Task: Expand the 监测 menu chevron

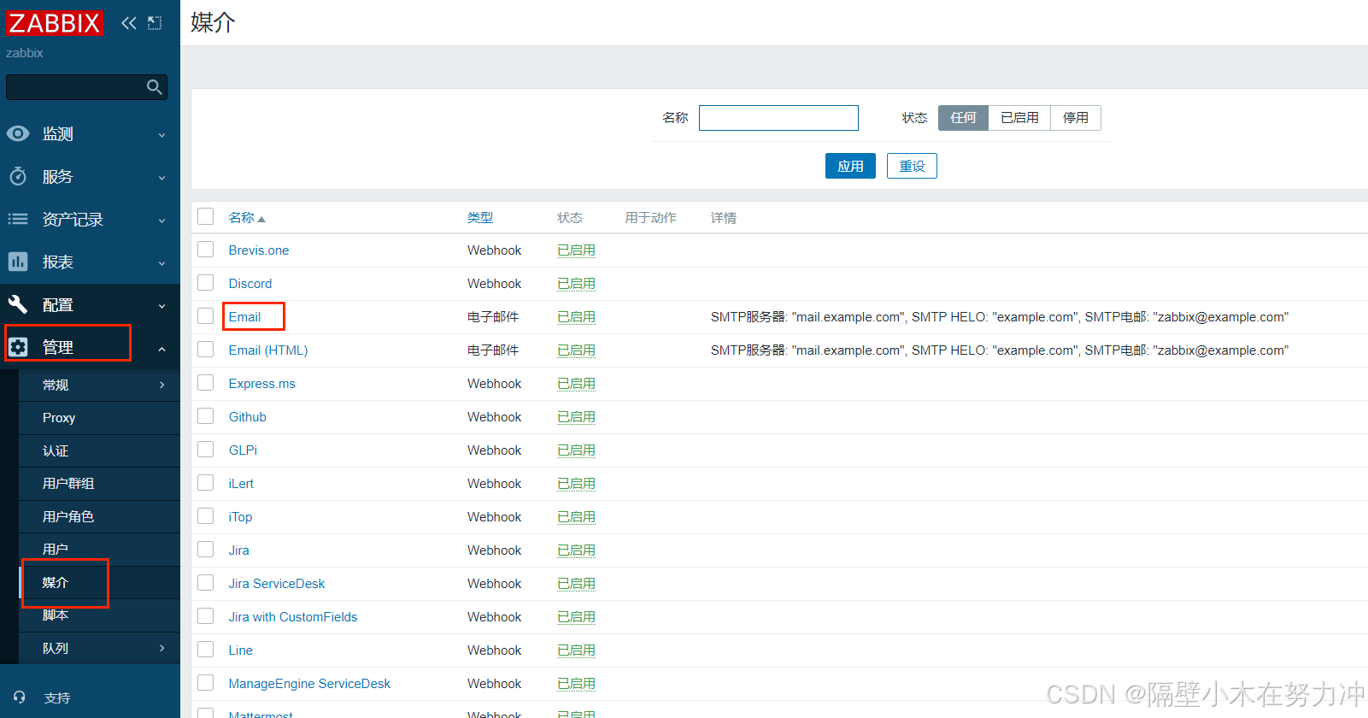Action: (x=161, y=135)
